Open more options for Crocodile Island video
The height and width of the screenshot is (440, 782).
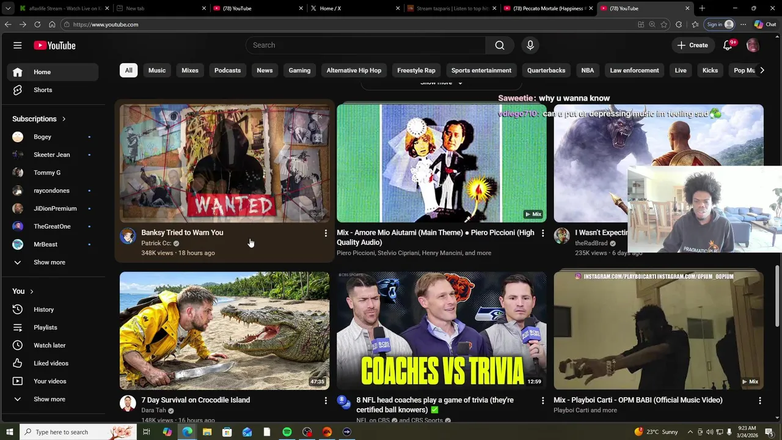pyautogui.click(x=326, y=400)
